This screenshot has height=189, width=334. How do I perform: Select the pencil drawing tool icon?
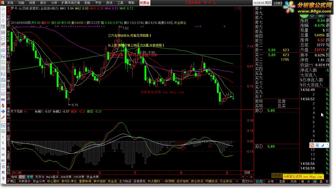pos(3,117)
